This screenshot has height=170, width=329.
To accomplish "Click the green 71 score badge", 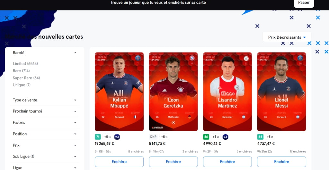I will [98, 137].
